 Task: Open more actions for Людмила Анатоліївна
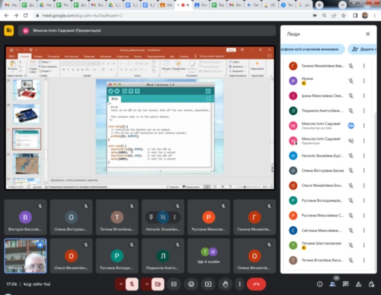point(364,111)
